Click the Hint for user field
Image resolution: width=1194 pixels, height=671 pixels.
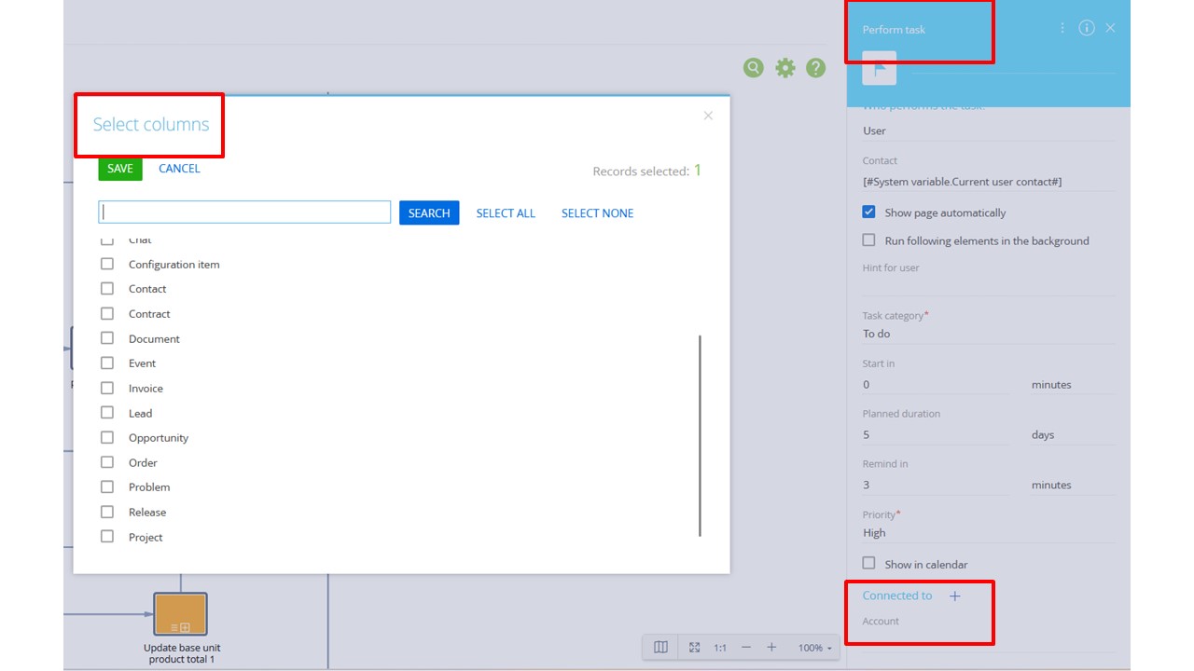(x=989, y=286)
